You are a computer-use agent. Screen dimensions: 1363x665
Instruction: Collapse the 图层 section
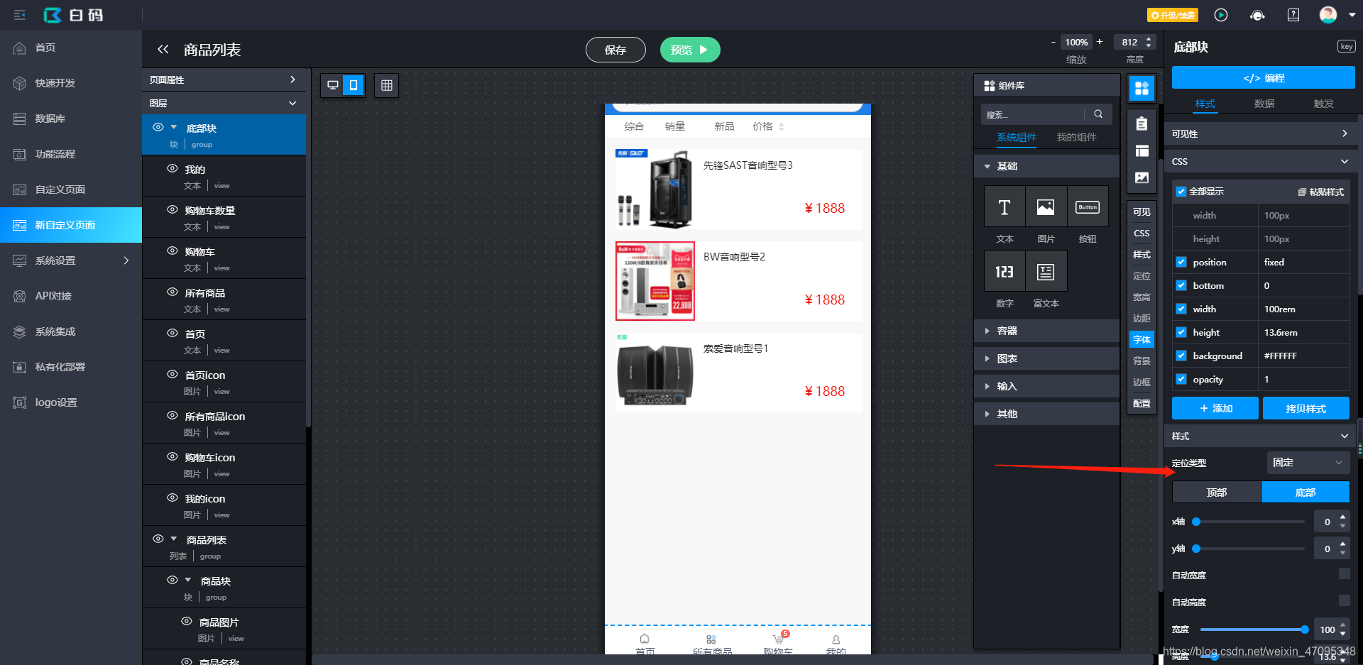click(x=224, y=103)
